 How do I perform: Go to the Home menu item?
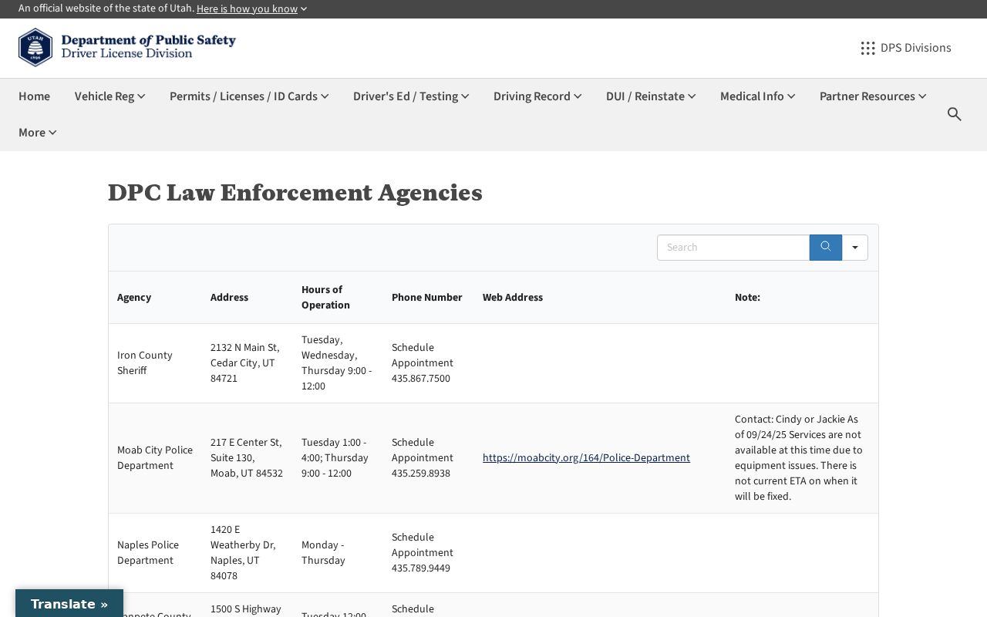coord(34,96)
